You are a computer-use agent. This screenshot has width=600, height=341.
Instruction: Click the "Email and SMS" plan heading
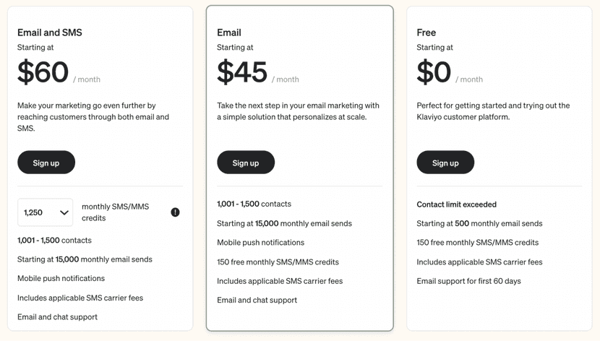click(x=50, y=33)
